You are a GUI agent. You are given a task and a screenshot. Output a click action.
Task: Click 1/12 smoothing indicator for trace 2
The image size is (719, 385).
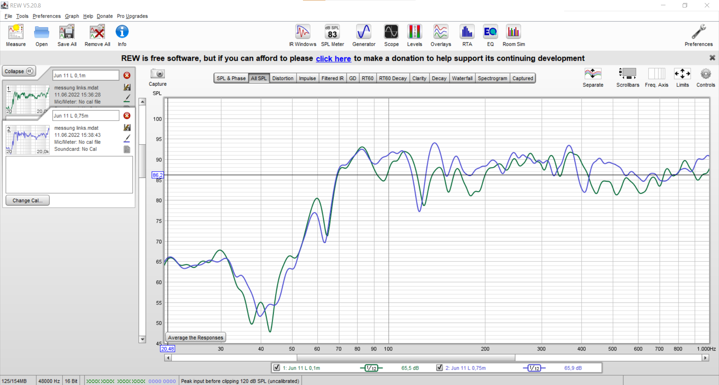534,368
